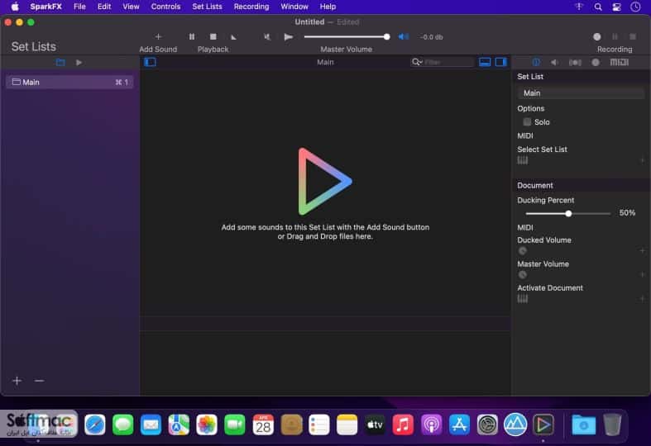Viewport: 651px width, 446px height.
Task: Open the info inspector tab
Action: coord(536,62)
